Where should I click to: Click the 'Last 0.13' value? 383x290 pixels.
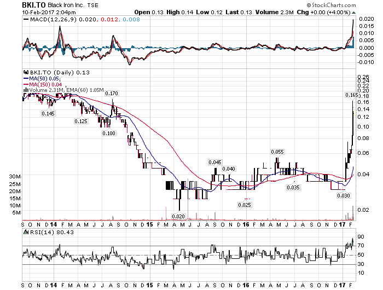tap(239, 12)
